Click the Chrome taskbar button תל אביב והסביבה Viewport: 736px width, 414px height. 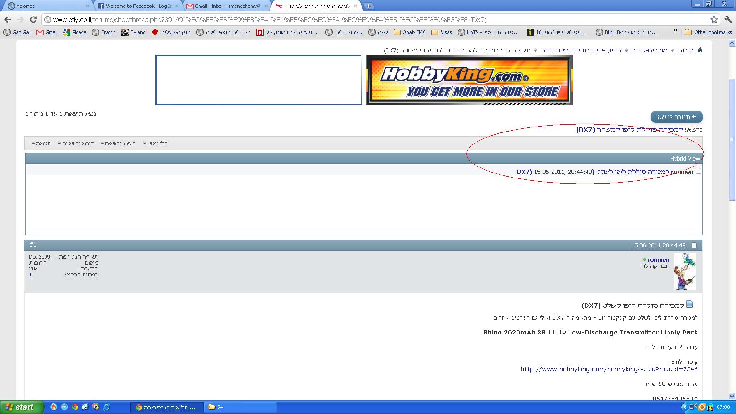[x=167, y=407]
